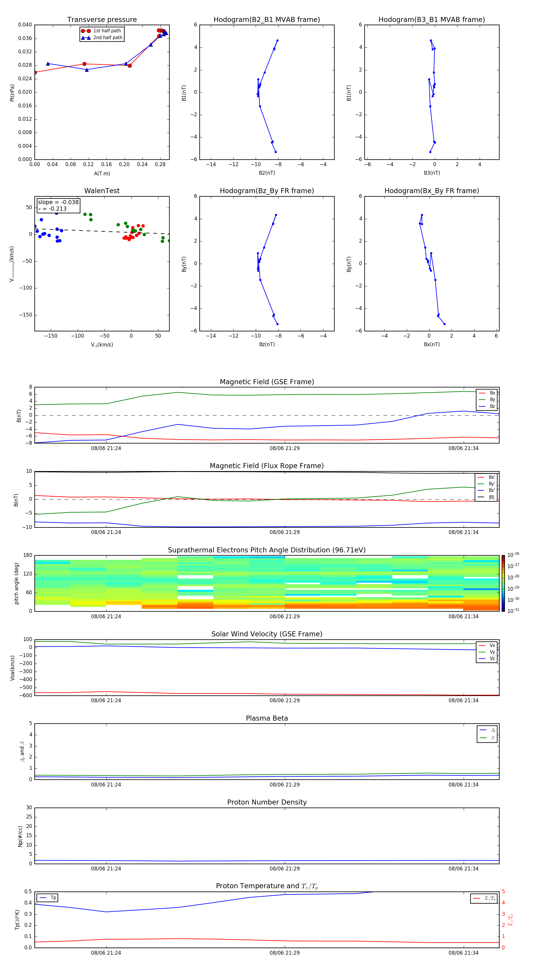
Task: Click the −600 tick on the solar wind velocity axis
Action: pyautogui.click(x=26, y=695)
